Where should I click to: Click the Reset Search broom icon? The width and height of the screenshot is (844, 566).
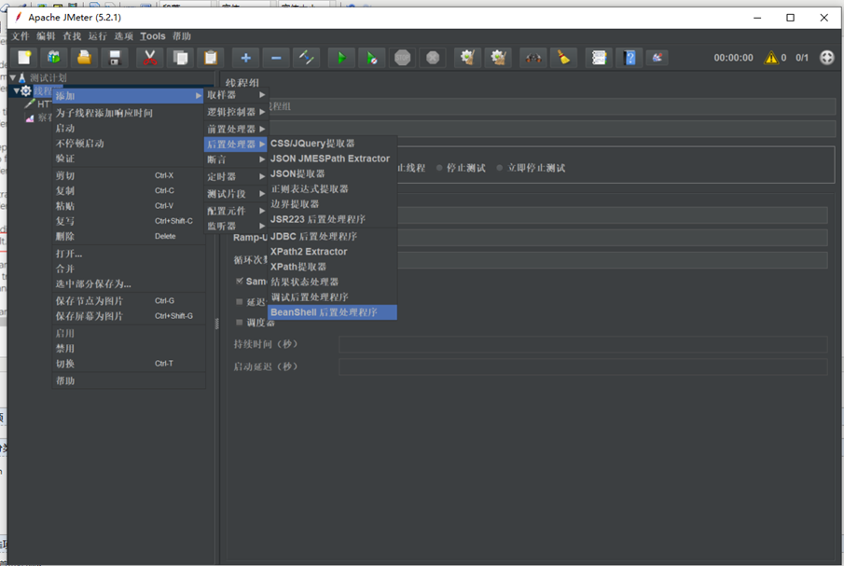(563, 58)
